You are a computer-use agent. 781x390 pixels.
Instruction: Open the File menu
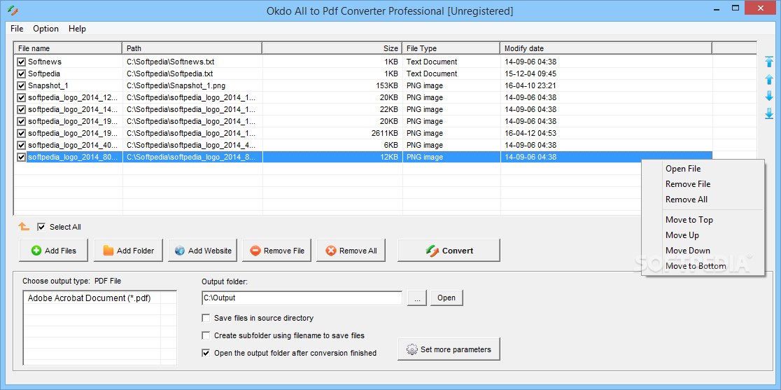click(x=17, y=29)
